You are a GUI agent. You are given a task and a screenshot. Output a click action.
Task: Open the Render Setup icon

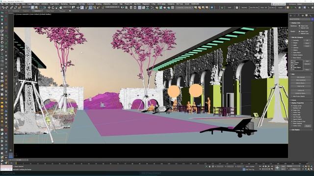[x=157, y=8]
